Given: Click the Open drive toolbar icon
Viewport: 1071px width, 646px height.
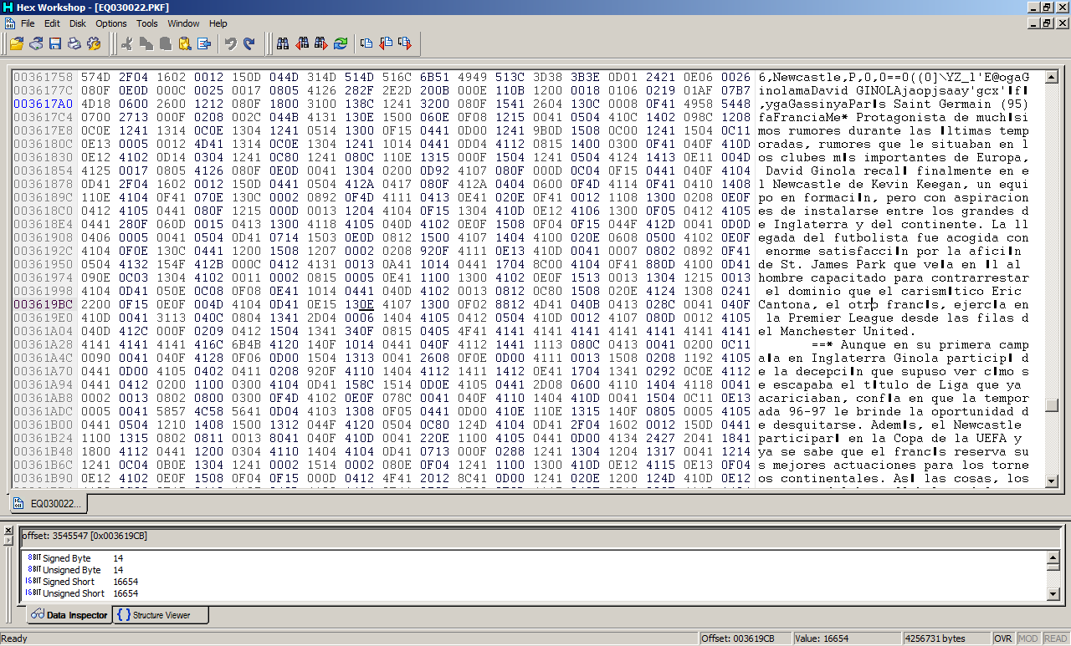Looking at the screenshot, I should pyautogui.click(x=36, y=43).
